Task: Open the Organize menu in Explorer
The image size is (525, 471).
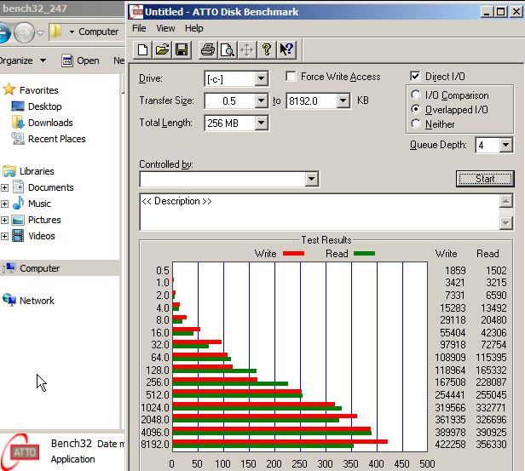Action: pos(22,60)
